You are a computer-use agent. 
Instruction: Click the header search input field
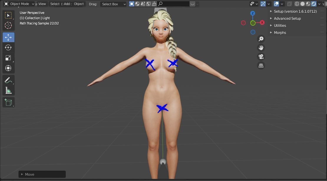(x=174, y=4)
